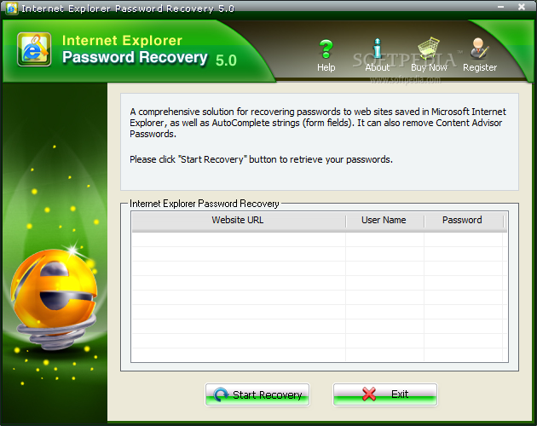Open Help via the green question mark icon
The image size is (537, 426).
click(x=326, y=49)
